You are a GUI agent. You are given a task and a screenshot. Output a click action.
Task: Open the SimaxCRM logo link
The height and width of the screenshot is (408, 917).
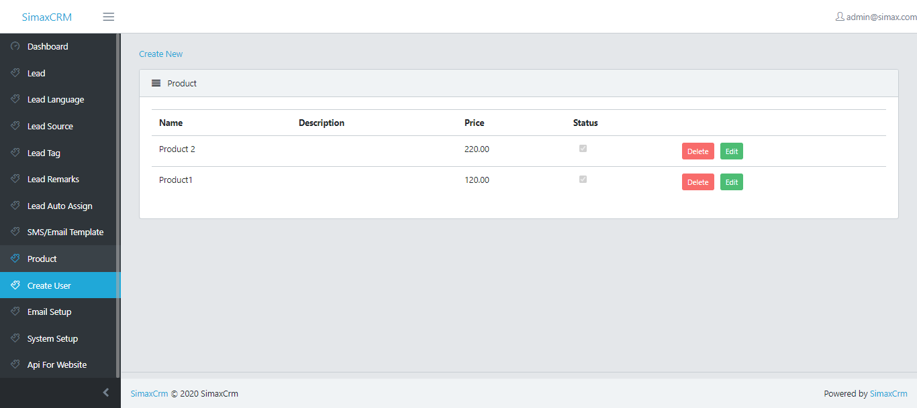(46, 17)
